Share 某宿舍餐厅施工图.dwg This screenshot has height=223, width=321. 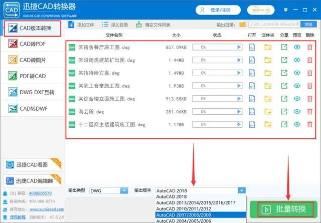(284, 47)
